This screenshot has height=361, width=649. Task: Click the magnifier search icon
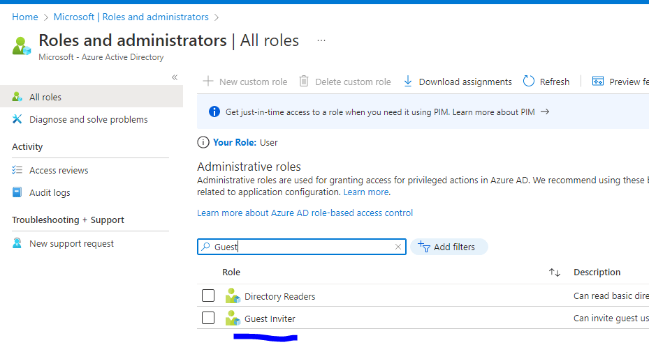[205, 247]
